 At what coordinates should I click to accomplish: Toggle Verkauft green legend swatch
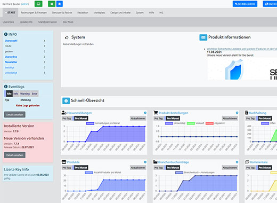191,123
